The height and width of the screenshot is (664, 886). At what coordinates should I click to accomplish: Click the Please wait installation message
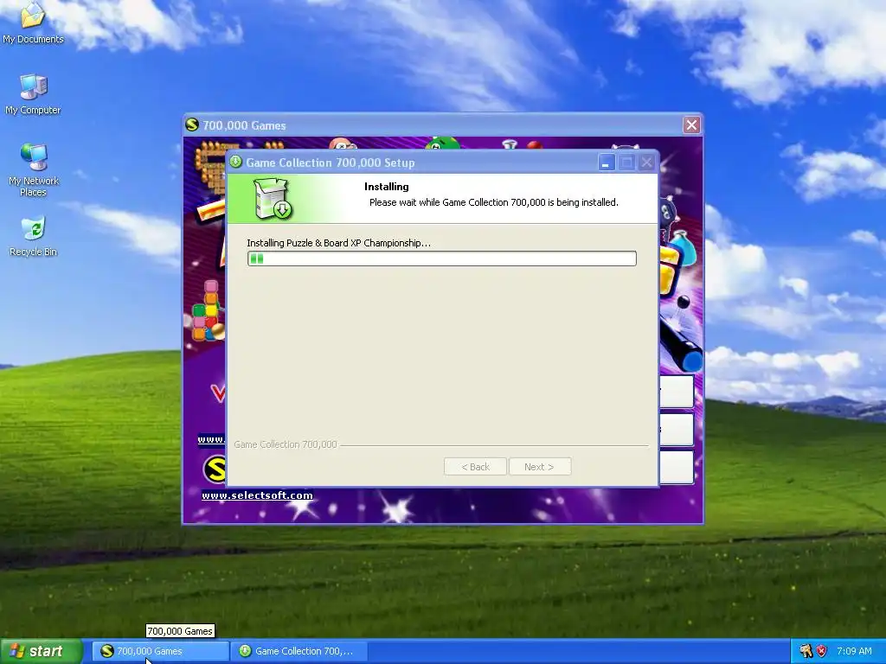point(494,202)
